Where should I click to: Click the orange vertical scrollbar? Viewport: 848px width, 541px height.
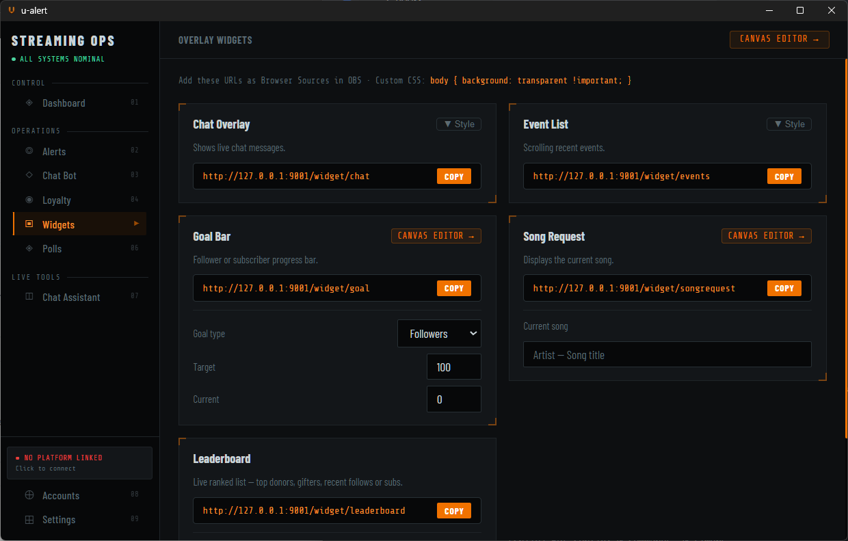click(846, 249)
